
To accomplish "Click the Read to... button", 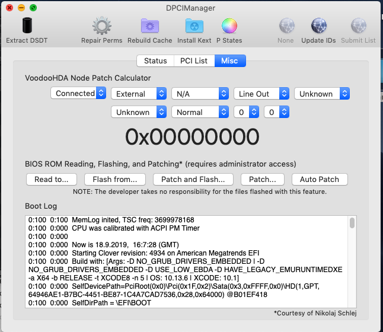I will 52,179.
